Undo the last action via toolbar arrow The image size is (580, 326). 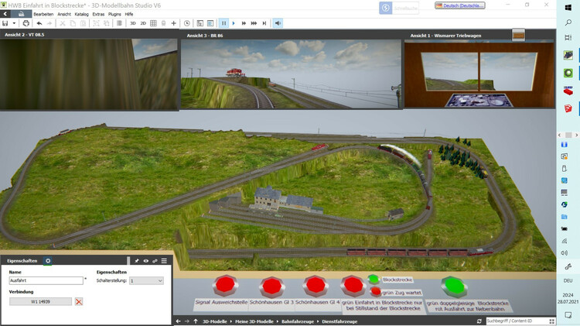click(39, 23)
